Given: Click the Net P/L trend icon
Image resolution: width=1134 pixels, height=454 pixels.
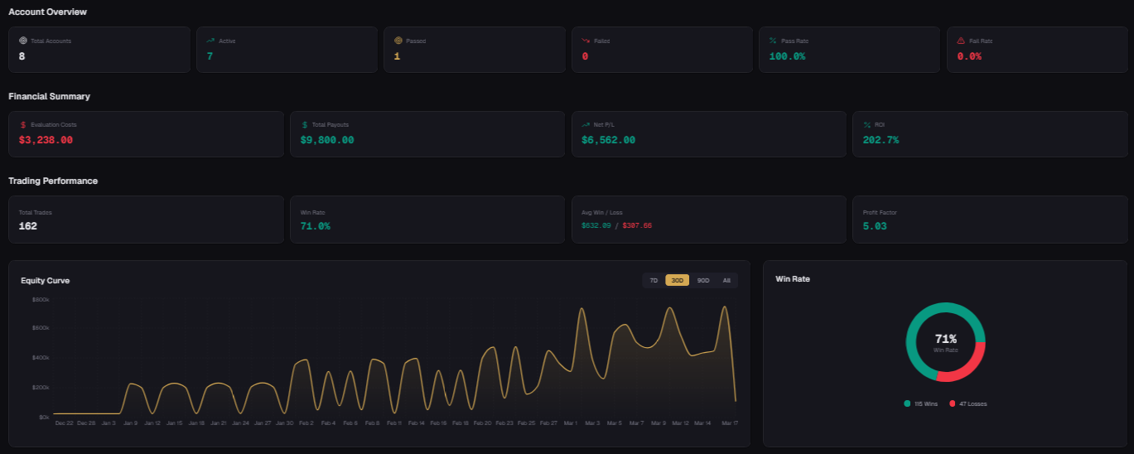Looking at the screenshot, I should coord(586,124).
